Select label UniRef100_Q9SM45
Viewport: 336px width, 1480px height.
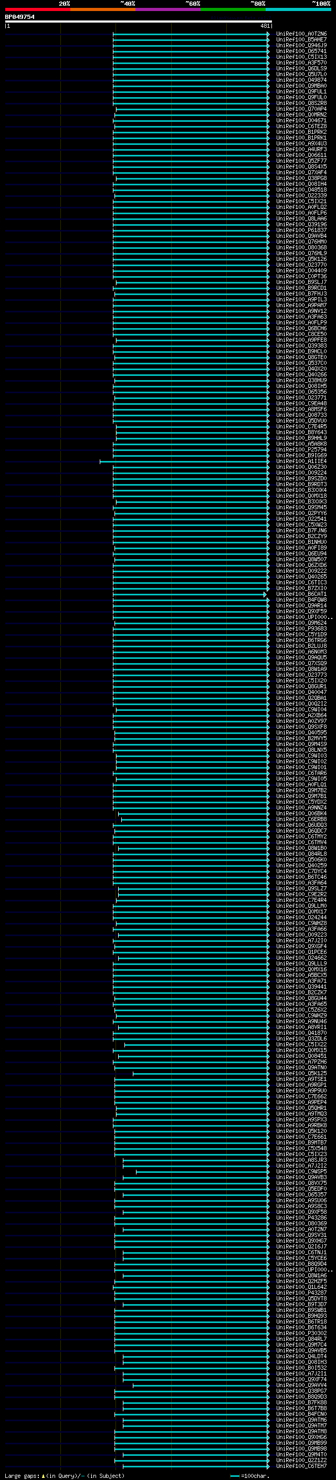click(x=301, y=507)
